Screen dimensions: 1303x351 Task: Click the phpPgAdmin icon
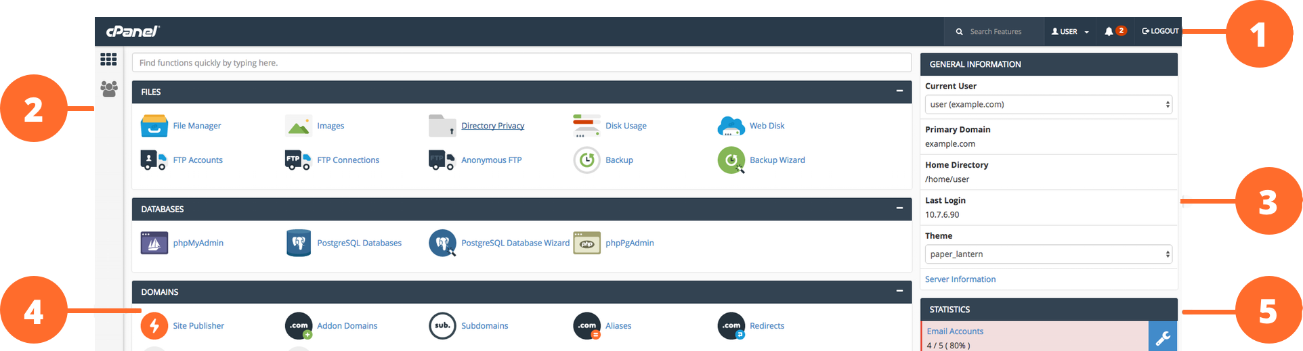coord(587,243)
